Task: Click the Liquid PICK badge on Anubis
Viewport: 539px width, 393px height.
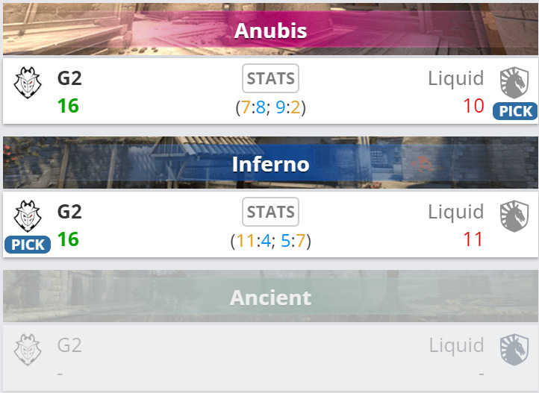Action: 515,112
